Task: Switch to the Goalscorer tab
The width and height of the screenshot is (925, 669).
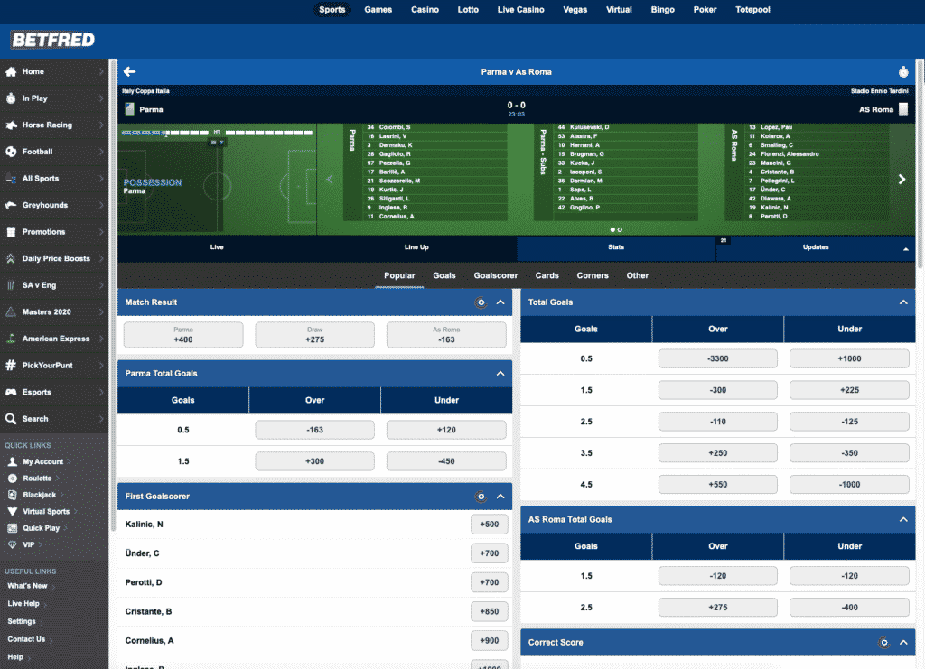Action: [x=495, y=275]
